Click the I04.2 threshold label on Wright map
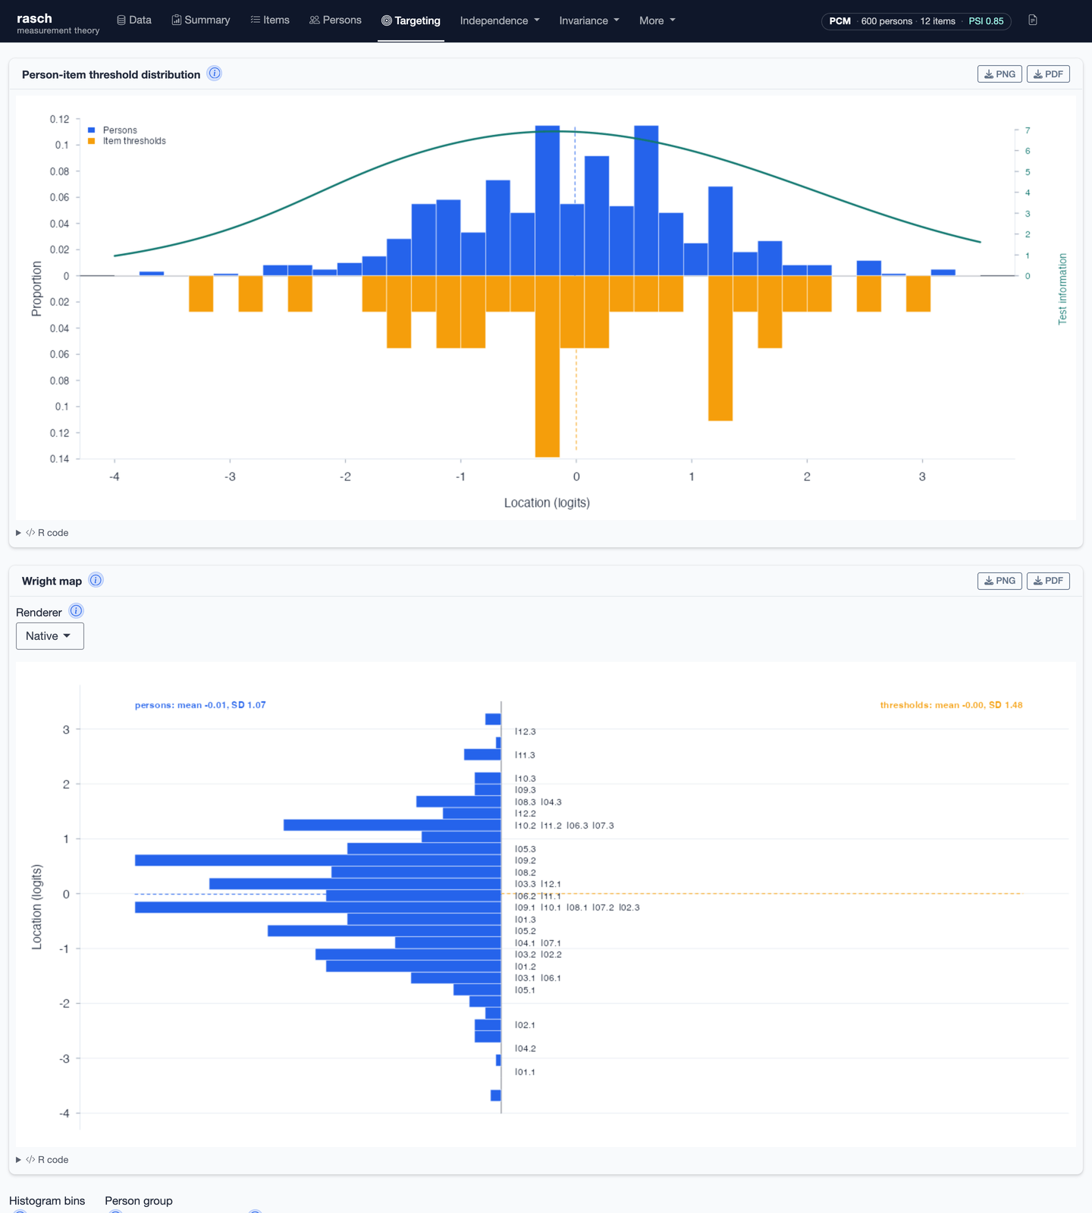 526,1048
